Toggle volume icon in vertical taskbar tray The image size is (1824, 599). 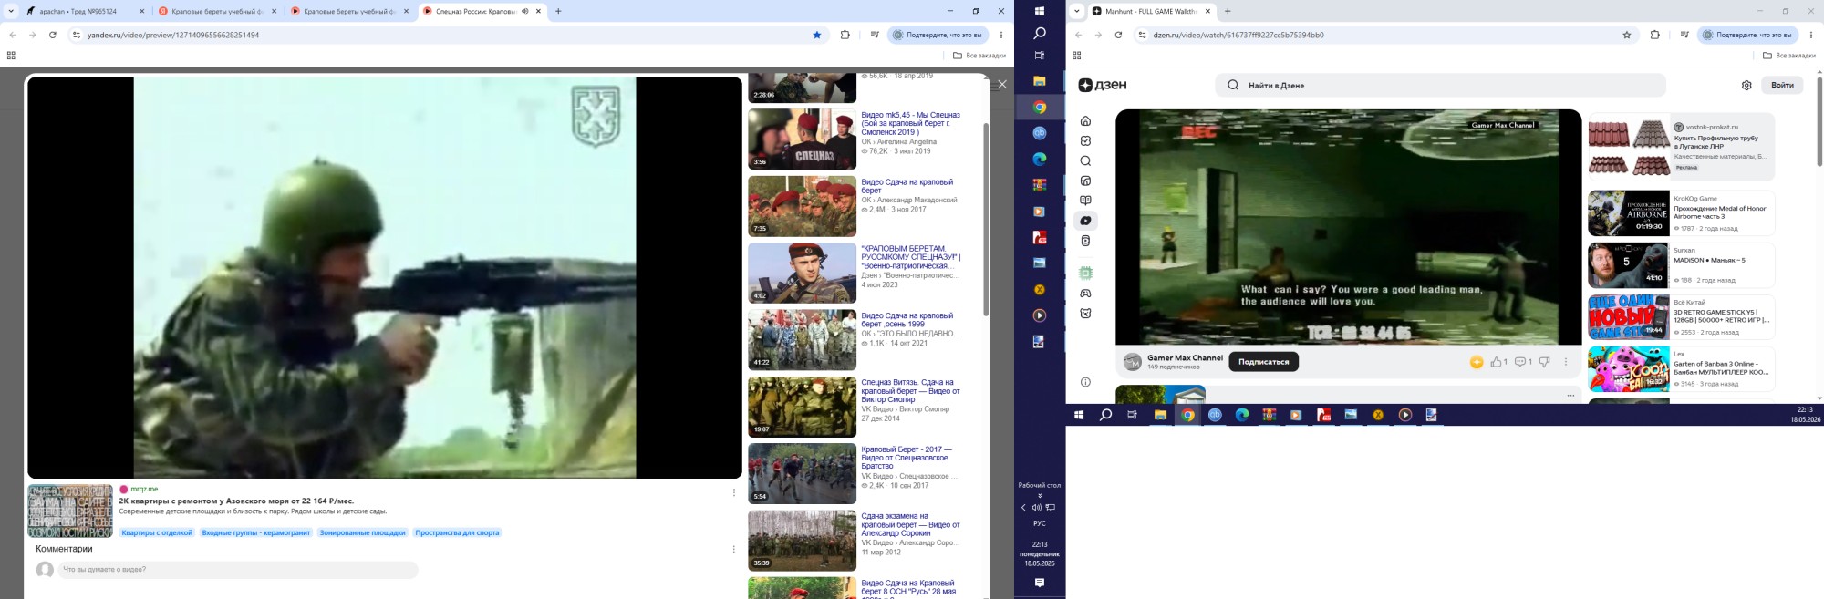click(x=1037, y=508)
